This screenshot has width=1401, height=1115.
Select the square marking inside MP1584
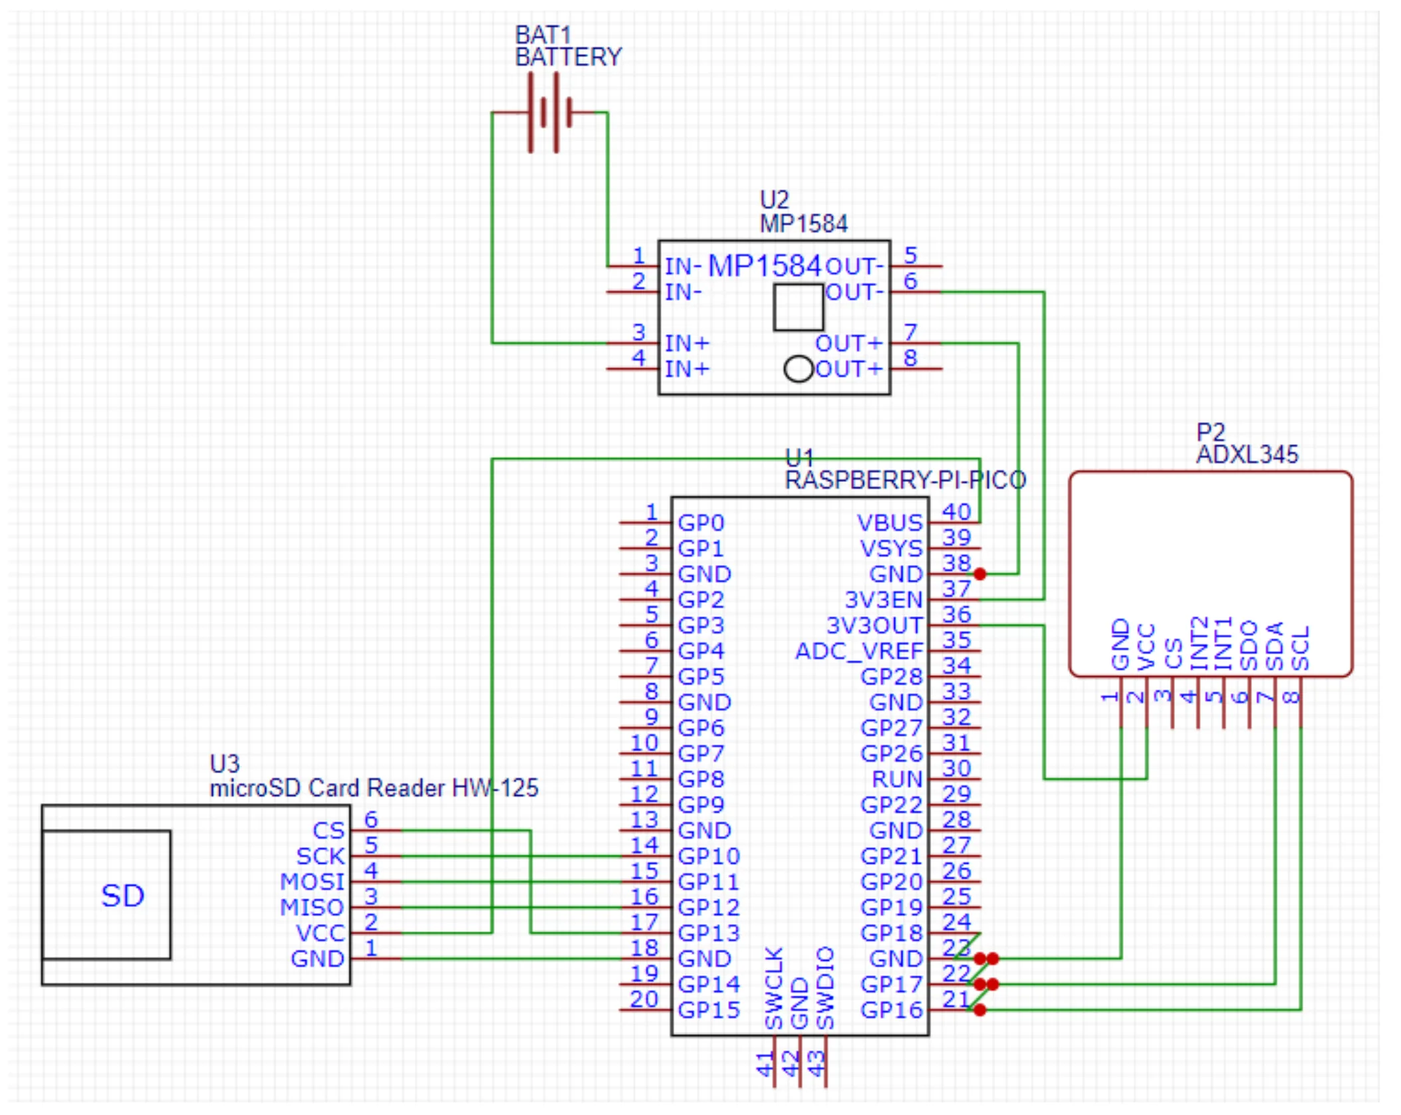(799, 307)
